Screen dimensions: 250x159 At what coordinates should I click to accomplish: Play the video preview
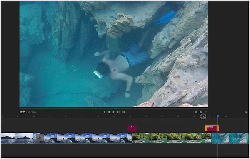tap(113, 112)
